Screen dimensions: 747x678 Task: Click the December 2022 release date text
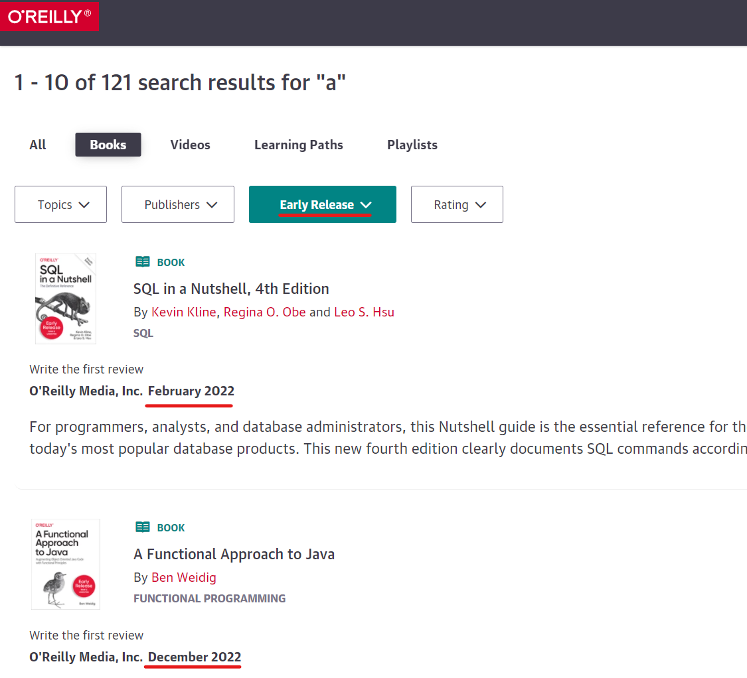[195, 657]
